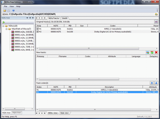Click the grayed save toolbar icon
Screen dimensions: 160x119
point(9,10)
